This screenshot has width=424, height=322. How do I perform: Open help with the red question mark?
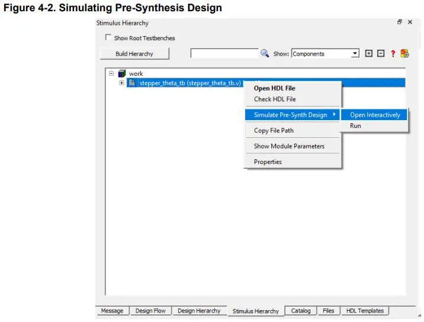(x=393, y=53)
